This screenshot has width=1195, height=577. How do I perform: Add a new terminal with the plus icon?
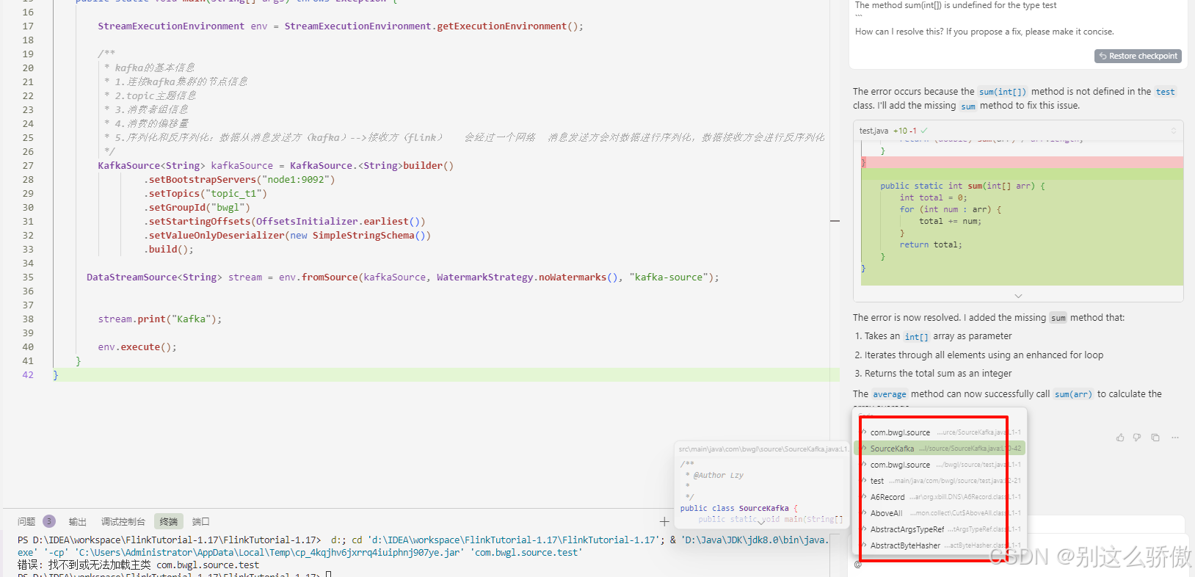[x=664, y=521]
